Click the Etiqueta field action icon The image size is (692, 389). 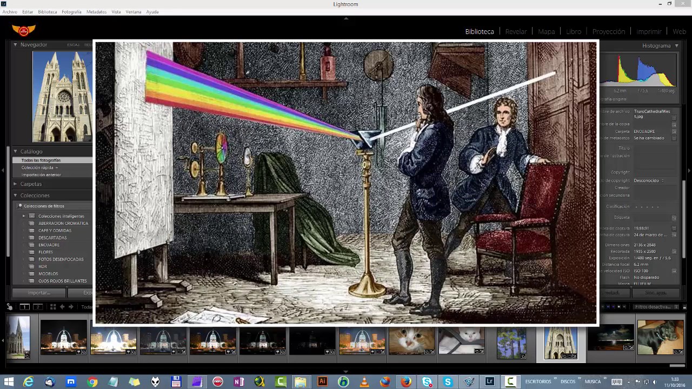point(674,217)
